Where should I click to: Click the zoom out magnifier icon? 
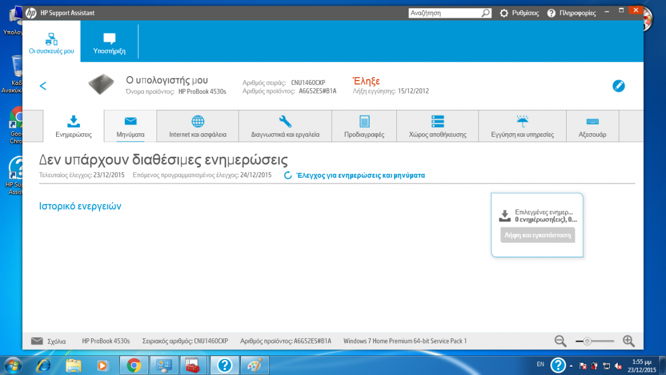pyautogui.click(x=561, y=341)
